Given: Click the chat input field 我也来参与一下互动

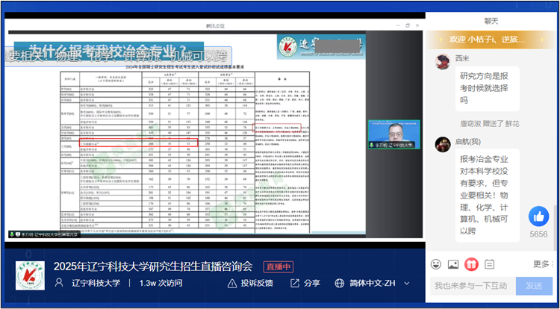Looking at the screenshot, I should tap(473, 286).
